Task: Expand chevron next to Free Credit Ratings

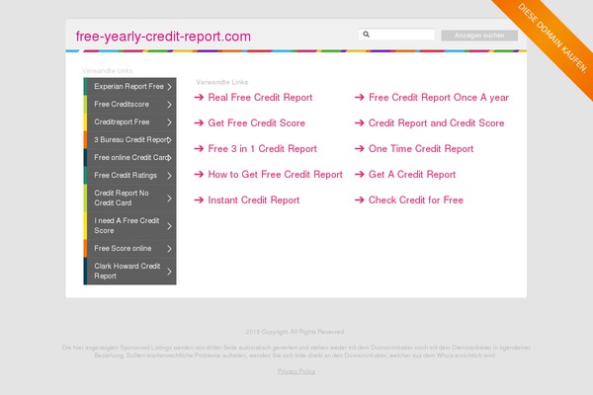Action: point(169,176)
